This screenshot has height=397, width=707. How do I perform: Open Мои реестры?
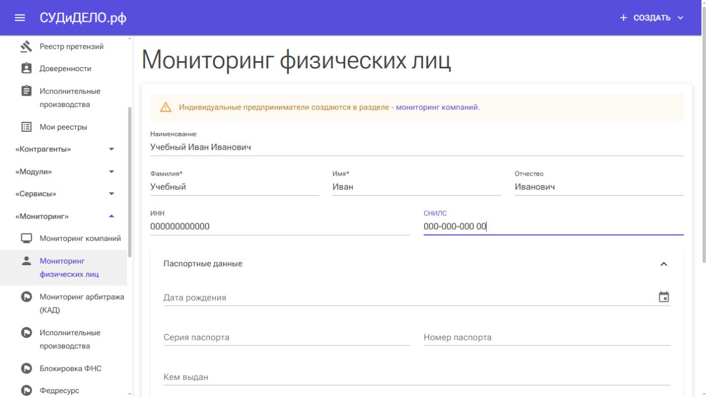click(63, 127)
